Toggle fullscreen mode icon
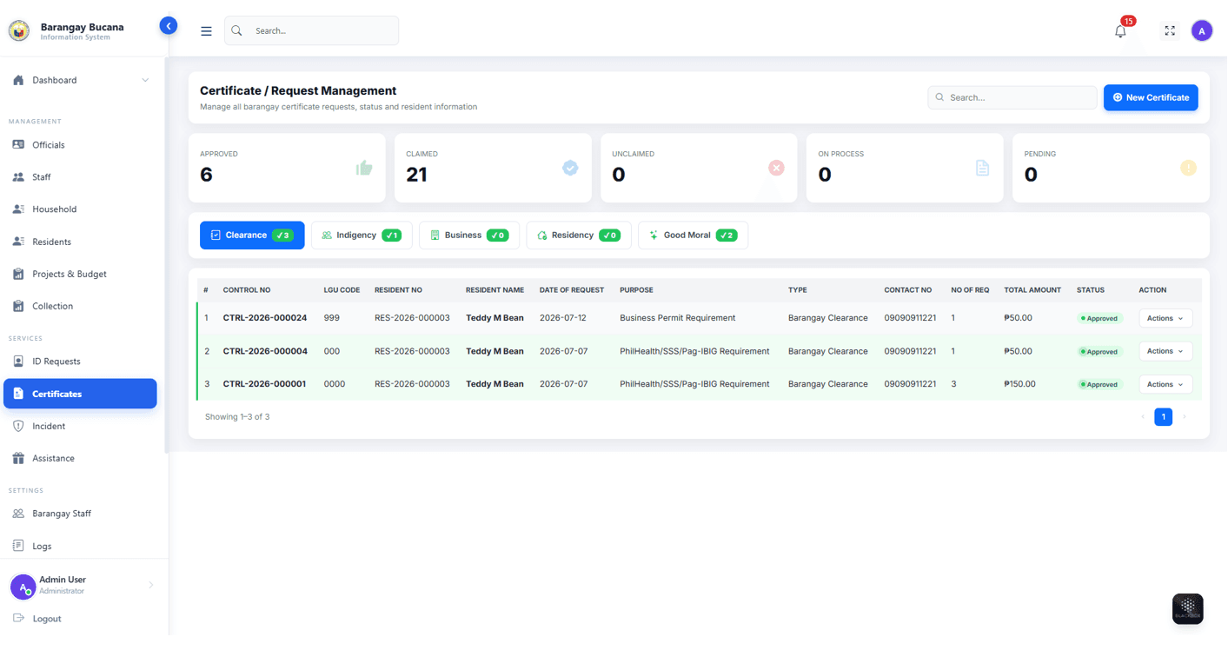Viewport: 1228px width, 670px height. click(x=1170, y=31)
